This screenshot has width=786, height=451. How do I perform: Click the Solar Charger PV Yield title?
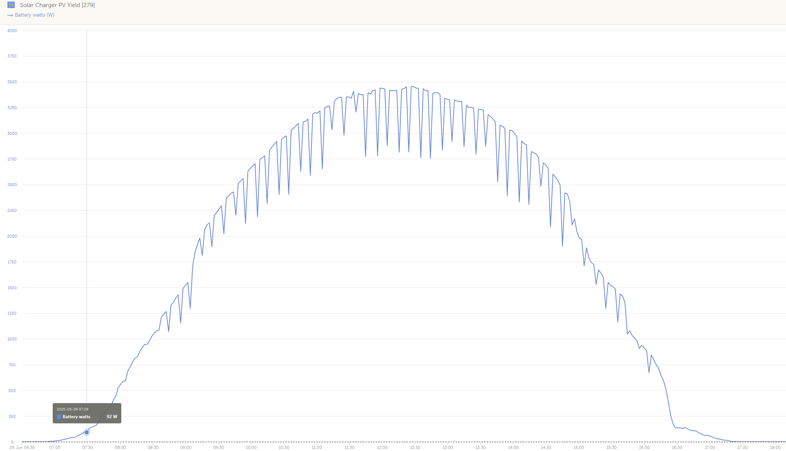tap(57, 5)
